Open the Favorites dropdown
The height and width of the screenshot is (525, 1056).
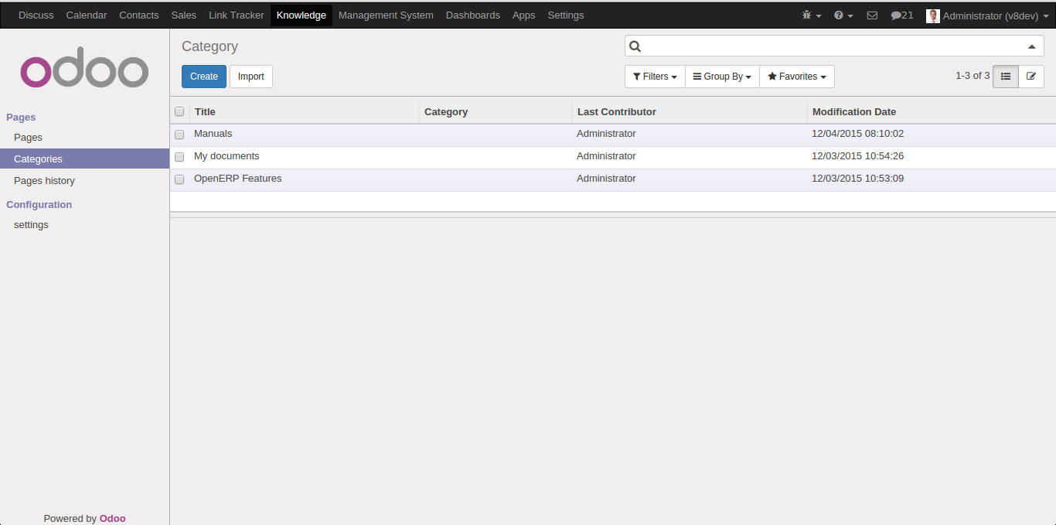(x=796, y=76)
